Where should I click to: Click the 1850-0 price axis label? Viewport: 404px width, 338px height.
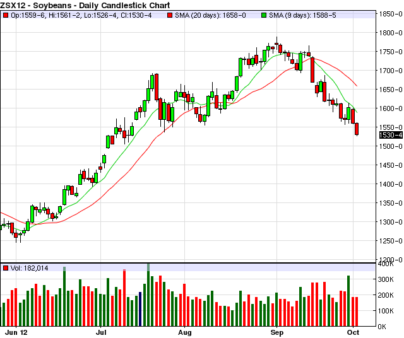(391, 14)
